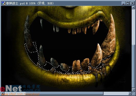Maximize the 兽族战士.psd document window
The width and height of the screenshot is (136, 96).
[x=128, y=3]
